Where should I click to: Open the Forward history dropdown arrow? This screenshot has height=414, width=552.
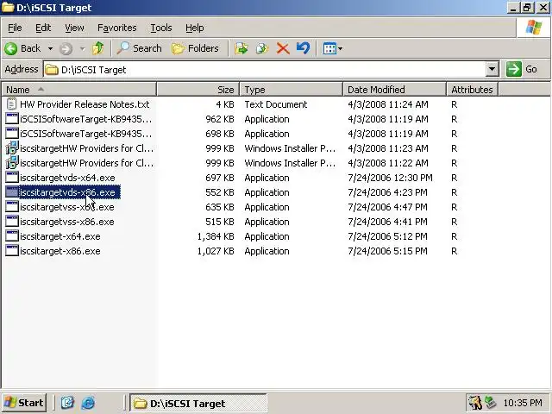click(x=83, y=48)
